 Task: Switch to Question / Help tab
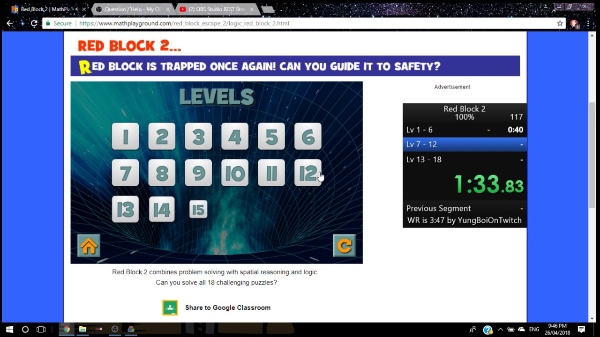[129, 9]
